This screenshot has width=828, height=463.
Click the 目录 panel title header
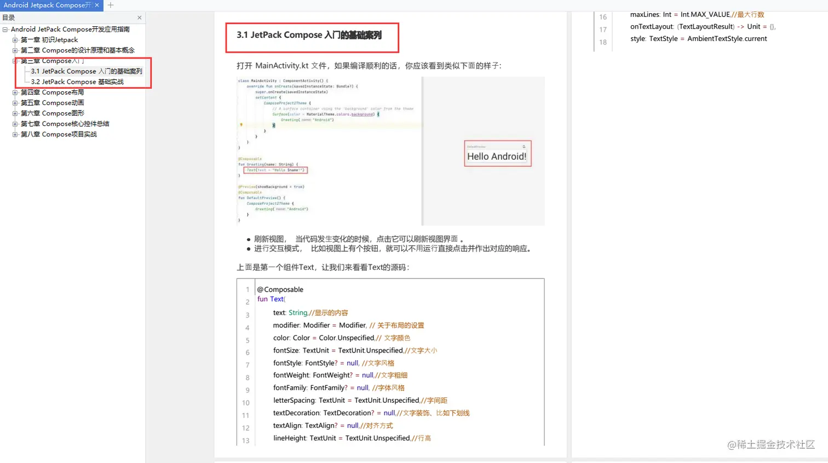coord(10,17)
